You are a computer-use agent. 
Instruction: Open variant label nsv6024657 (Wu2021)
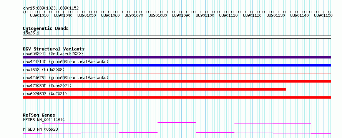pos(45,94)
